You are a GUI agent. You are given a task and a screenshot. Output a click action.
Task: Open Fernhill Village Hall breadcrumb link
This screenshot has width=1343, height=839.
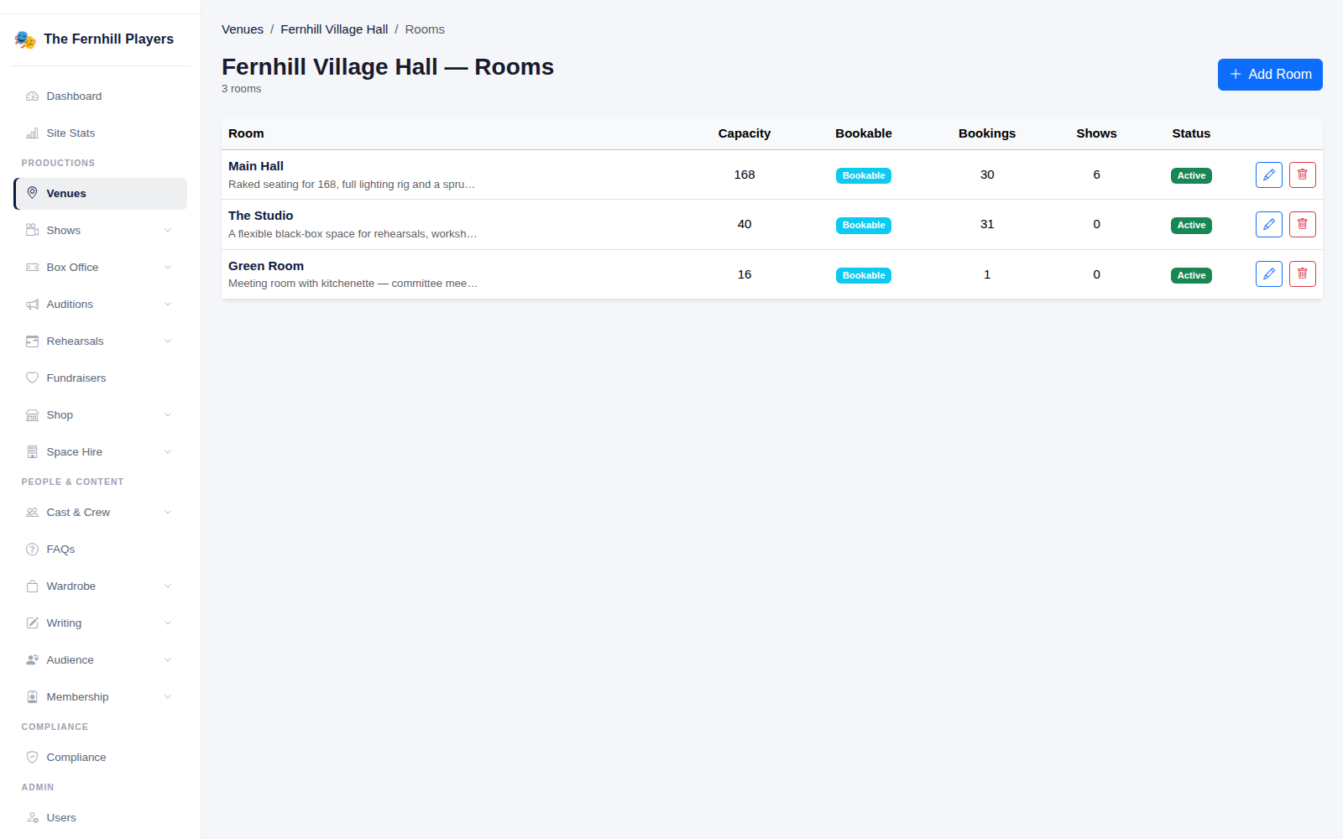[334, 29]
